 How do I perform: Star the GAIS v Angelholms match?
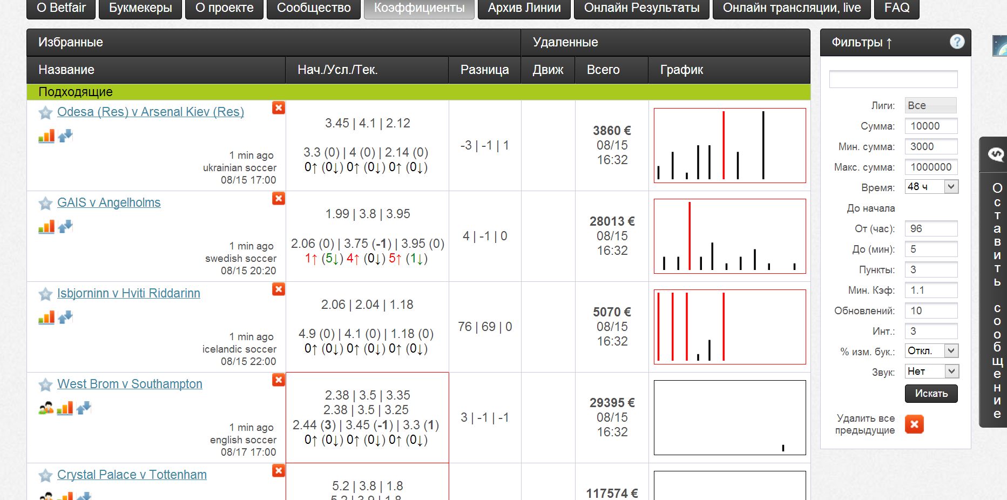[45, 203]
